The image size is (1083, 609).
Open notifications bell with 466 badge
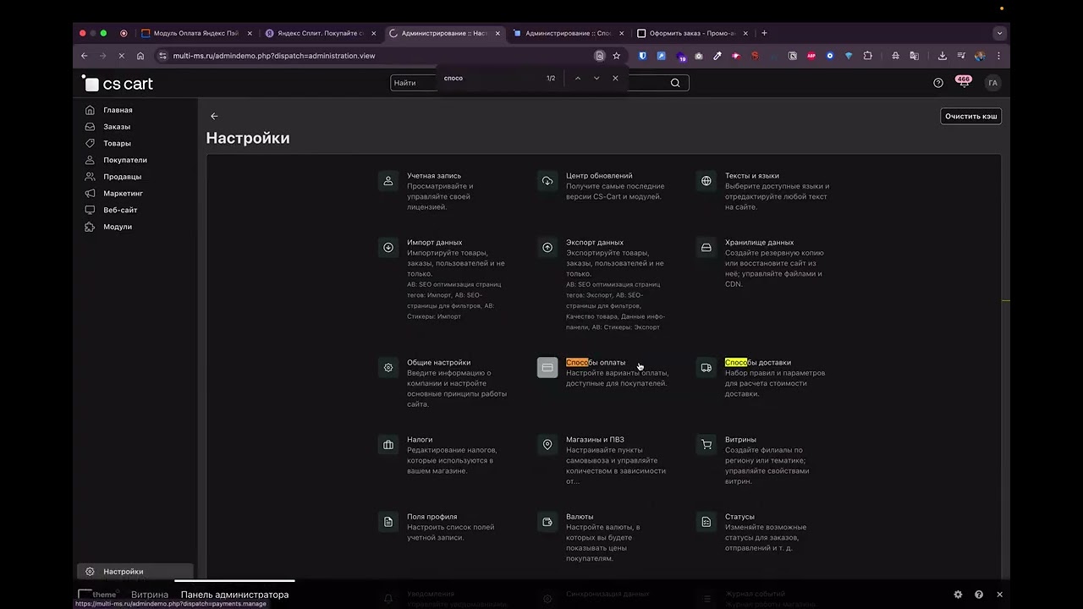tap(964, 82)
